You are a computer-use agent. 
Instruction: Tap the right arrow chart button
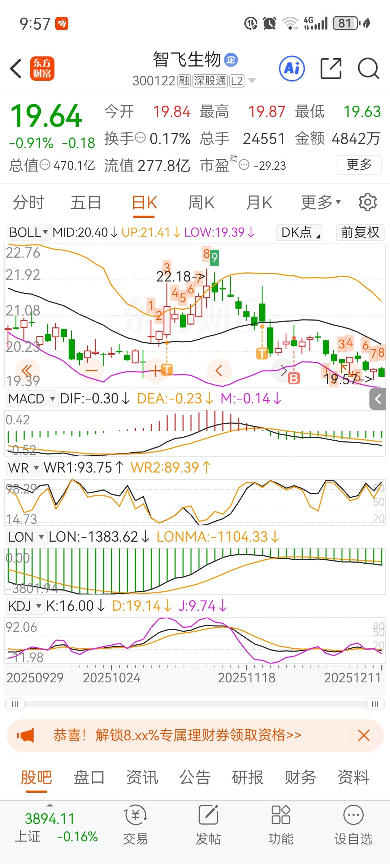coord(283,370)
